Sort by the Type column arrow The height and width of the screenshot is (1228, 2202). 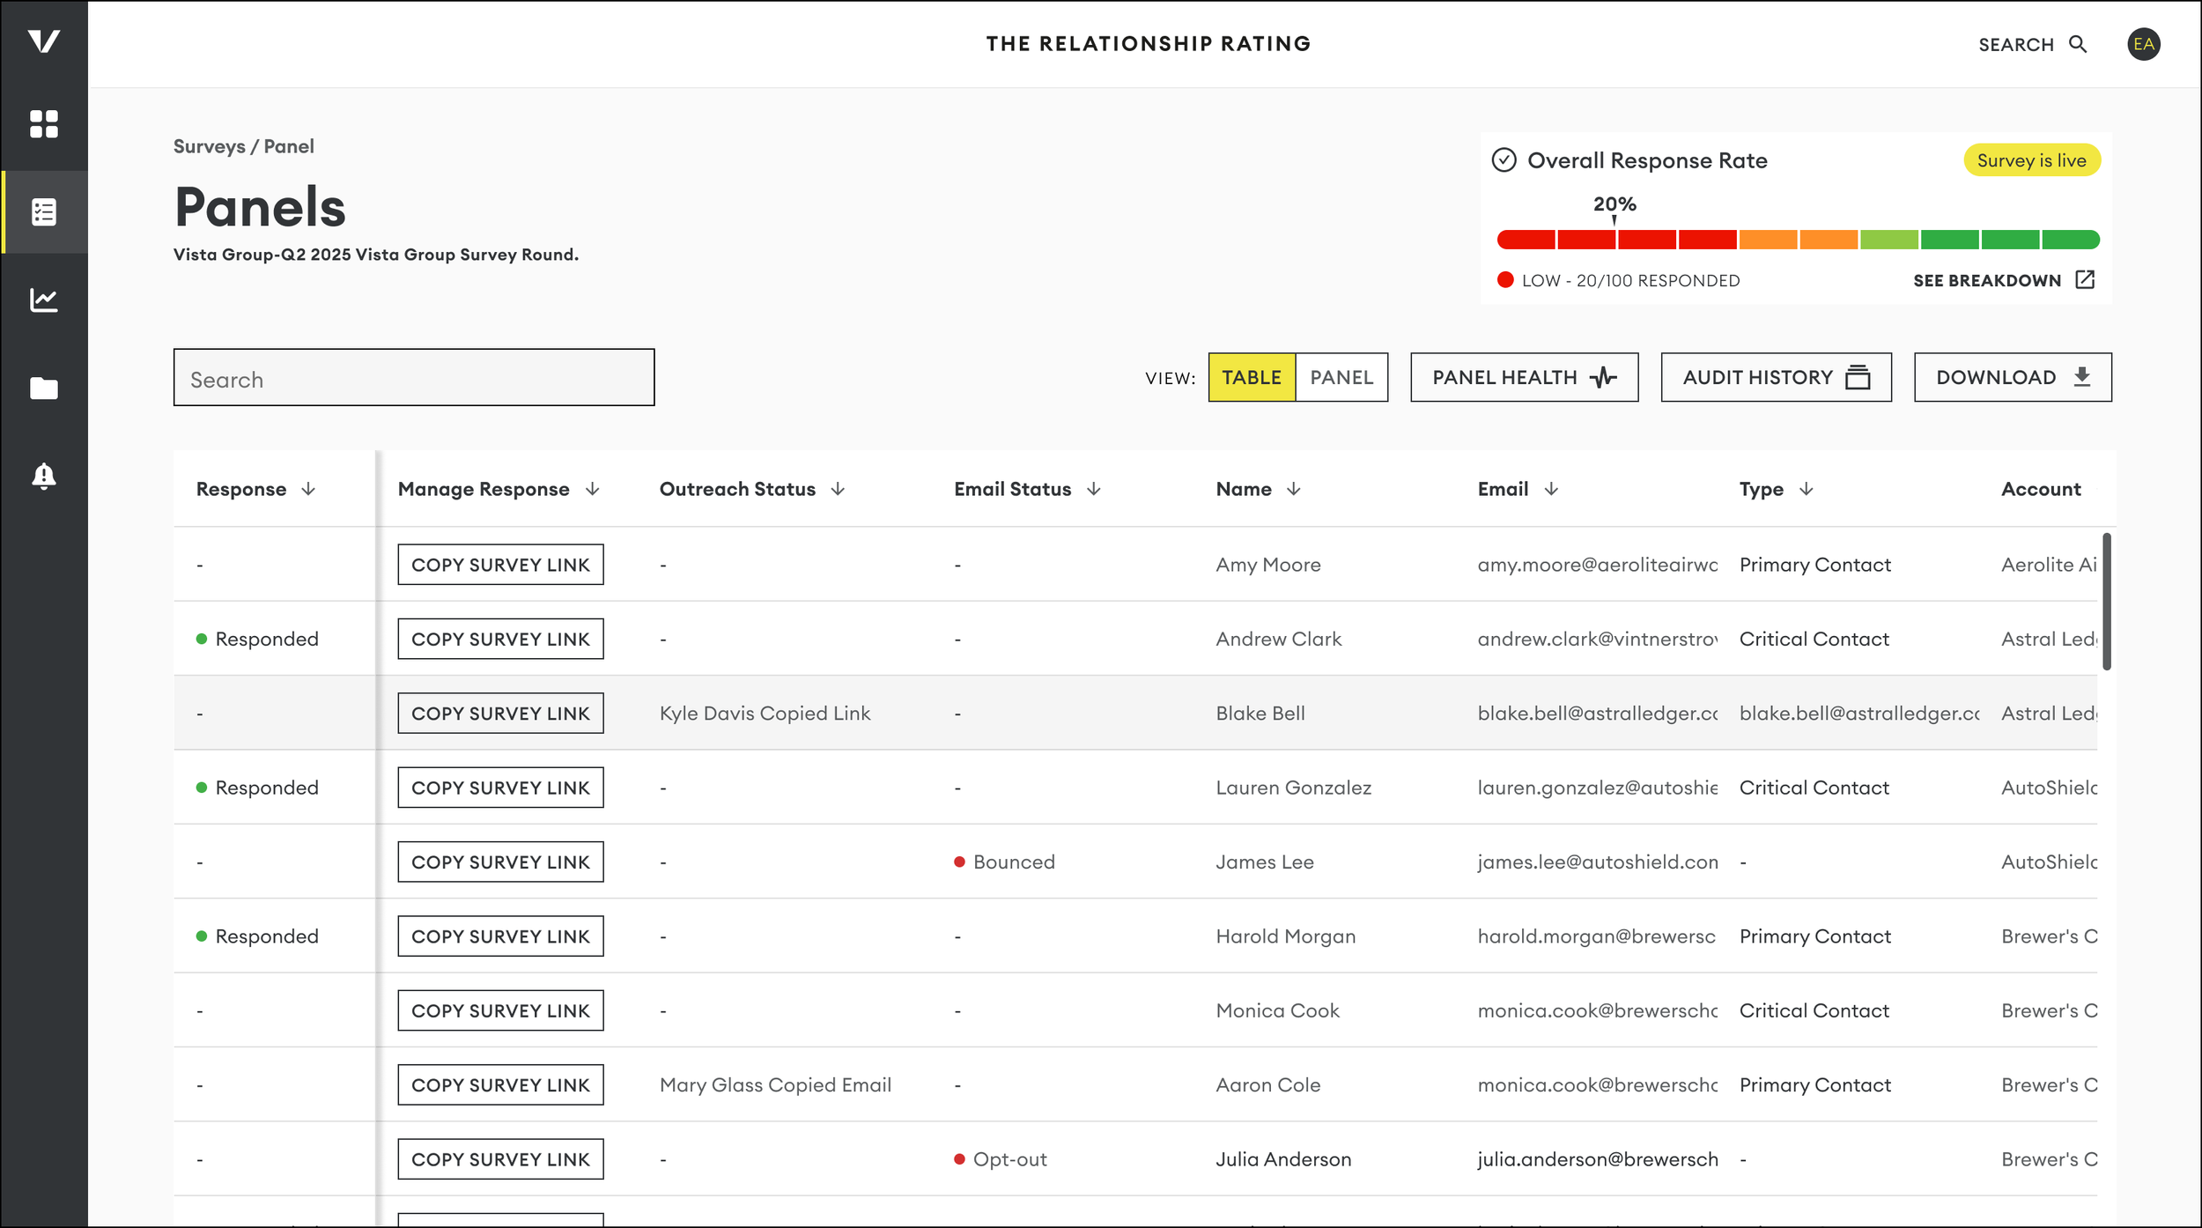(x=1807, y=489)
